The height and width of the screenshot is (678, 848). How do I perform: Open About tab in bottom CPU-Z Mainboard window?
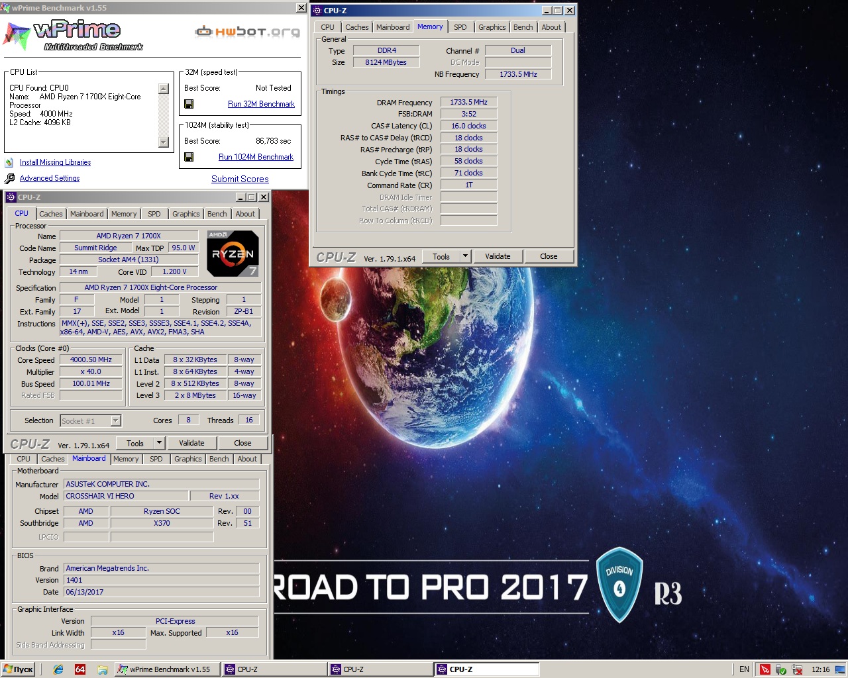(247, 459)
